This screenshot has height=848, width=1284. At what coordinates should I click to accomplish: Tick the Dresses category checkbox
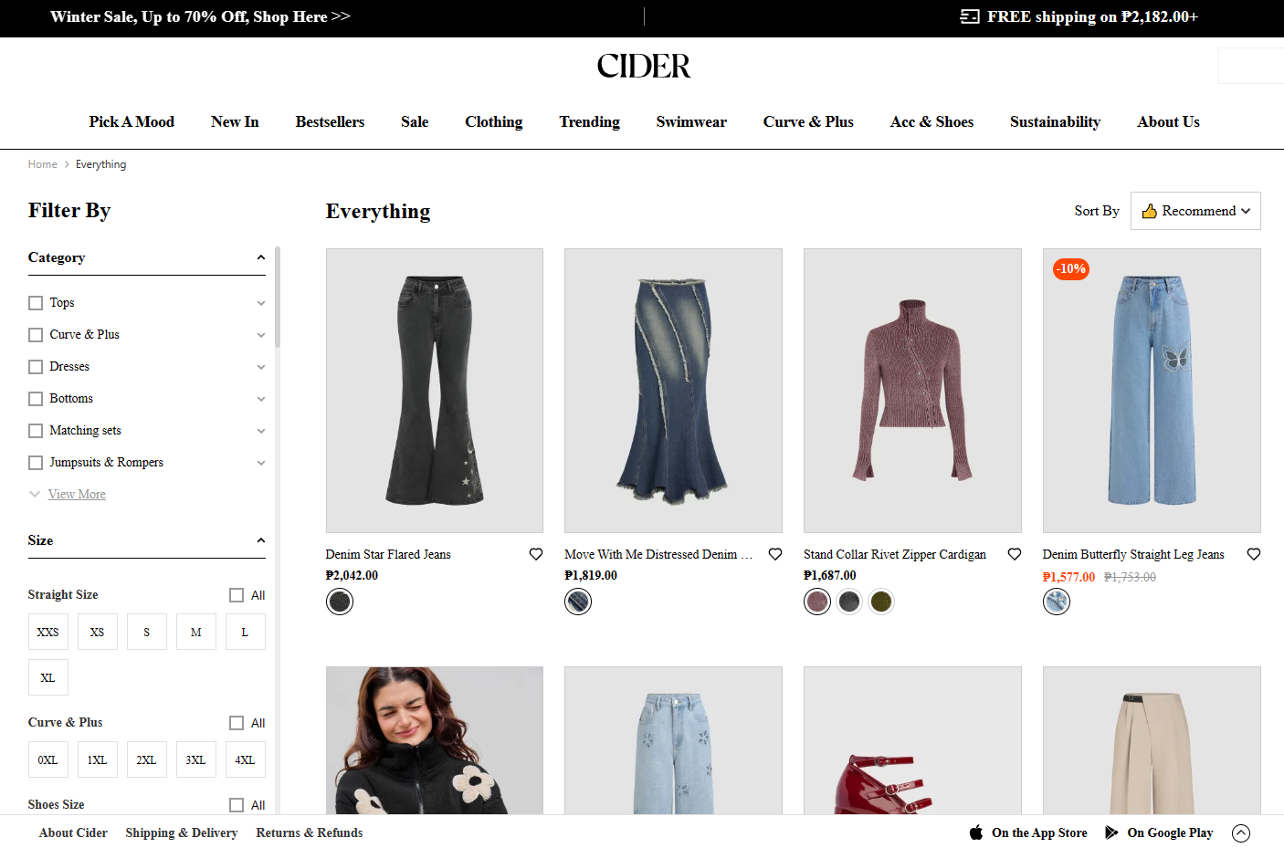[36, 367]
